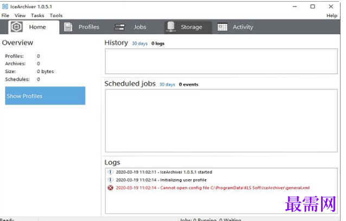Click the Storage tab icon
346x221 pixels.
click(171, 27)
